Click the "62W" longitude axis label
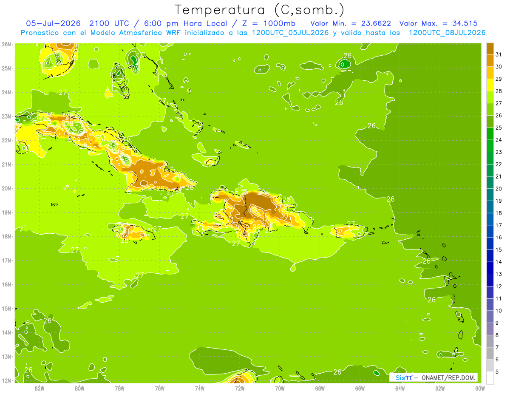This screenshot has width=510, height=394. (440, 388)
